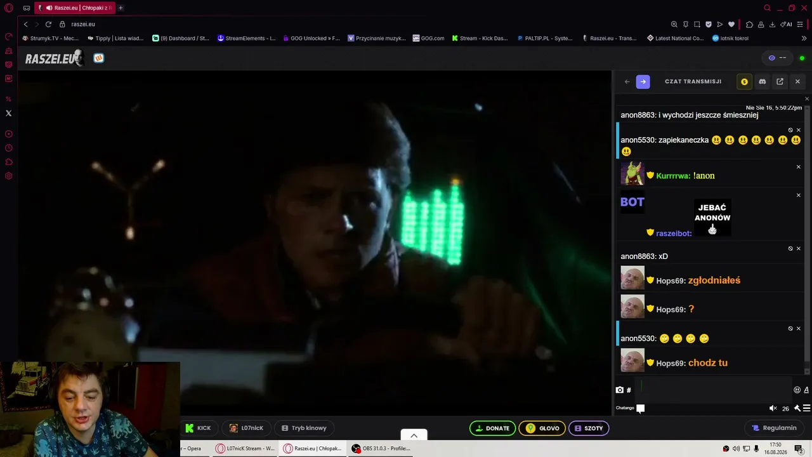Switch to the Raszei.eu browser tab
Viewport: 812px width, 457px height.
[x=74, y=8]
